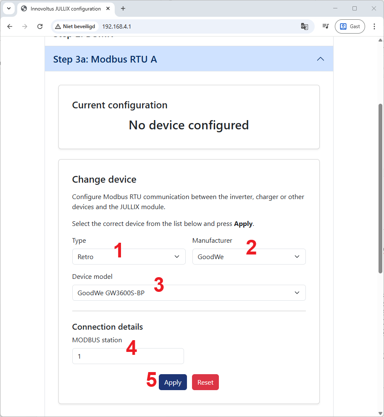This screenshot has width=384, height=417.
Task: Open media controls icon in toolbar
Action: tap(325, 26)
